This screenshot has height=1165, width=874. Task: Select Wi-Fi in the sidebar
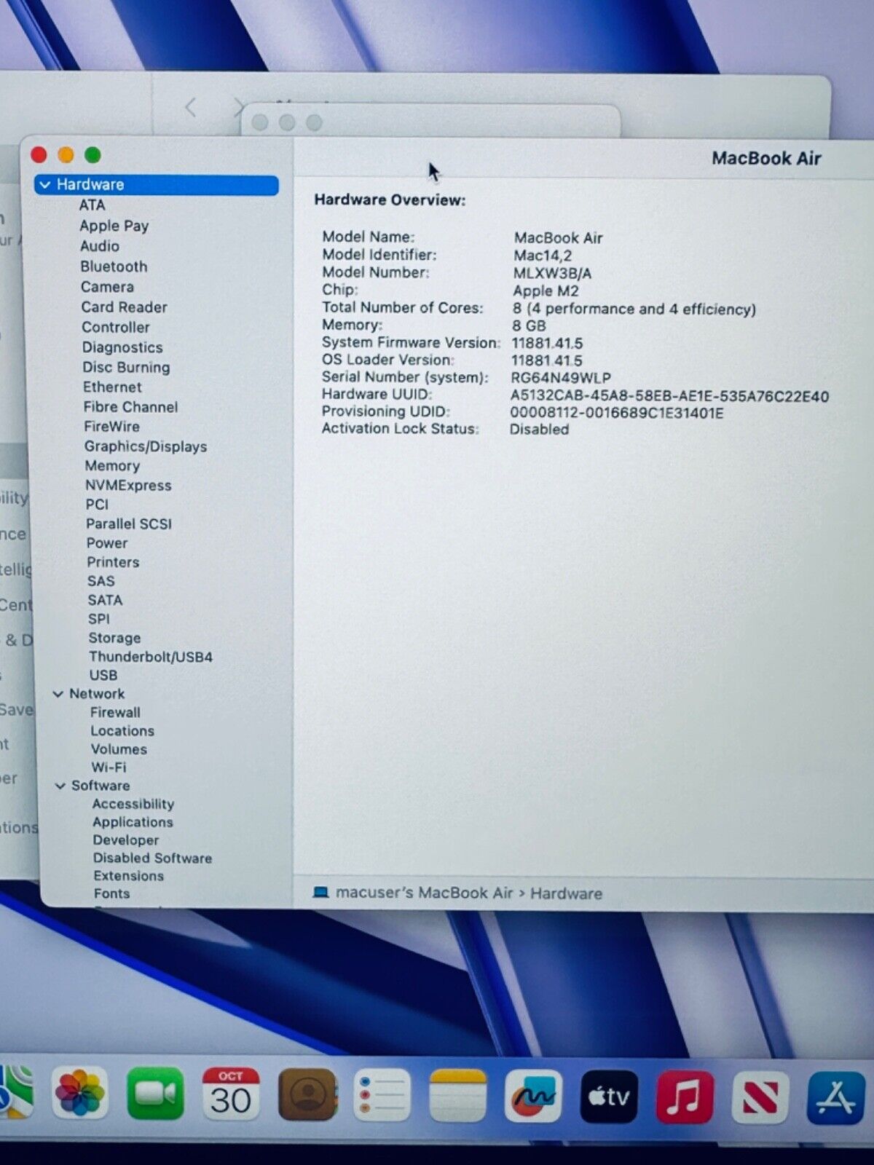tap(109, 767)
